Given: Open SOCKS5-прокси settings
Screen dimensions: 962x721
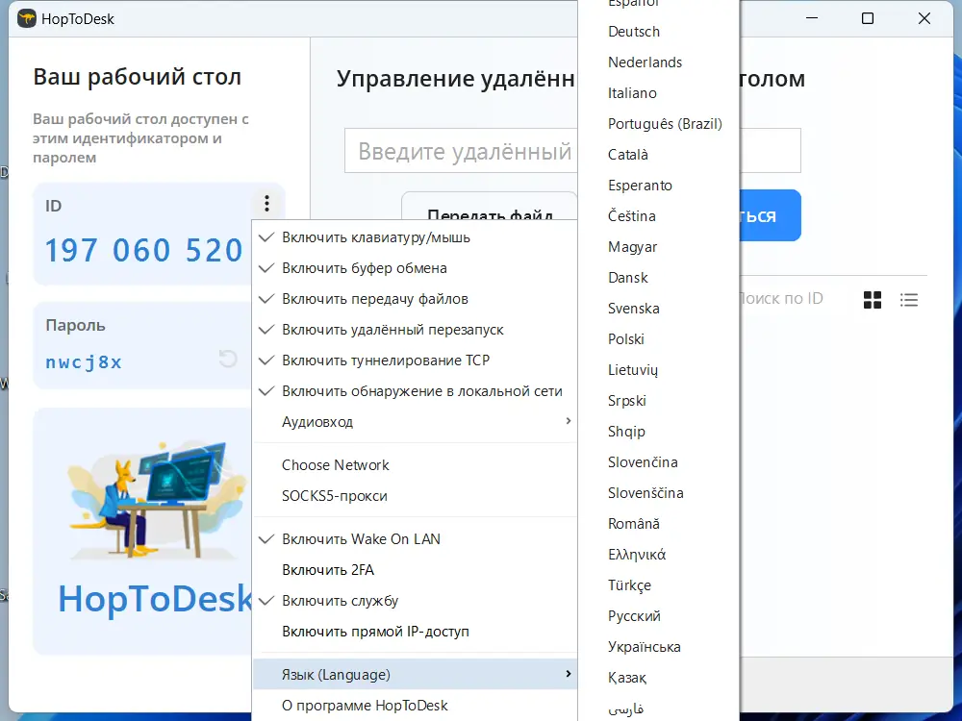Looking at the screenshot, I should point(415,495).
